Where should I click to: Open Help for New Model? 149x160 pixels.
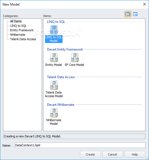point(135,154)
